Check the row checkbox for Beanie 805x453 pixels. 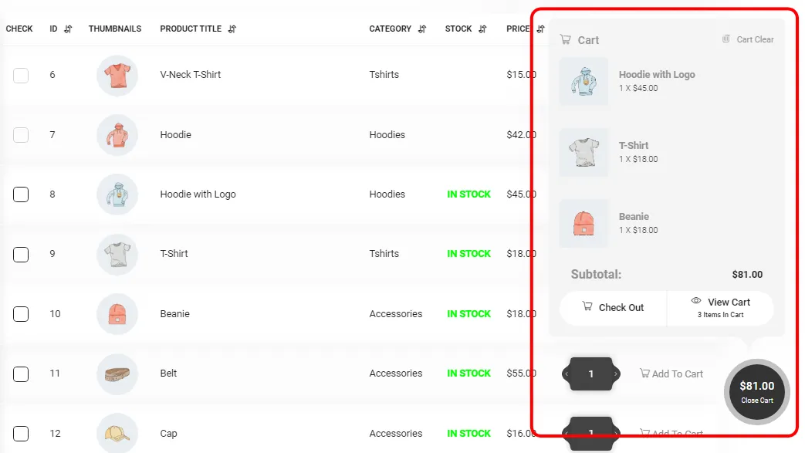(x=21, y=314)
